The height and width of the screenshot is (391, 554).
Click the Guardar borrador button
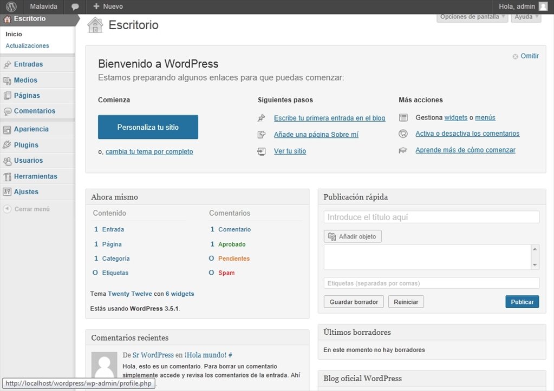(354, 302)
